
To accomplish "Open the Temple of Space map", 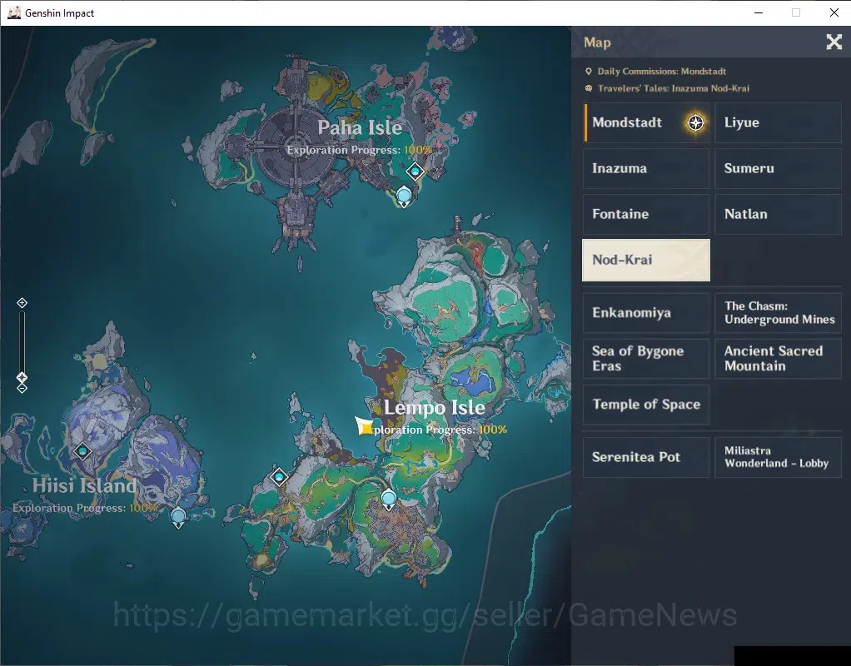I will [x=646, y=405].
